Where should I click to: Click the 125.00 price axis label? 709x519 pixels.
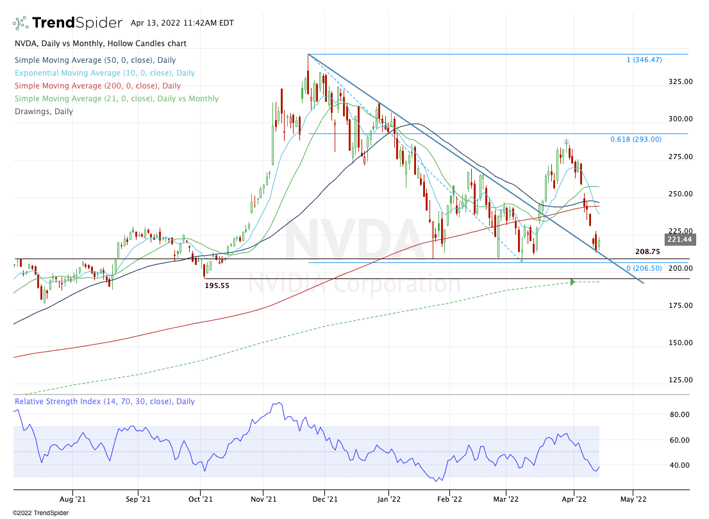(x=681, y=380)
